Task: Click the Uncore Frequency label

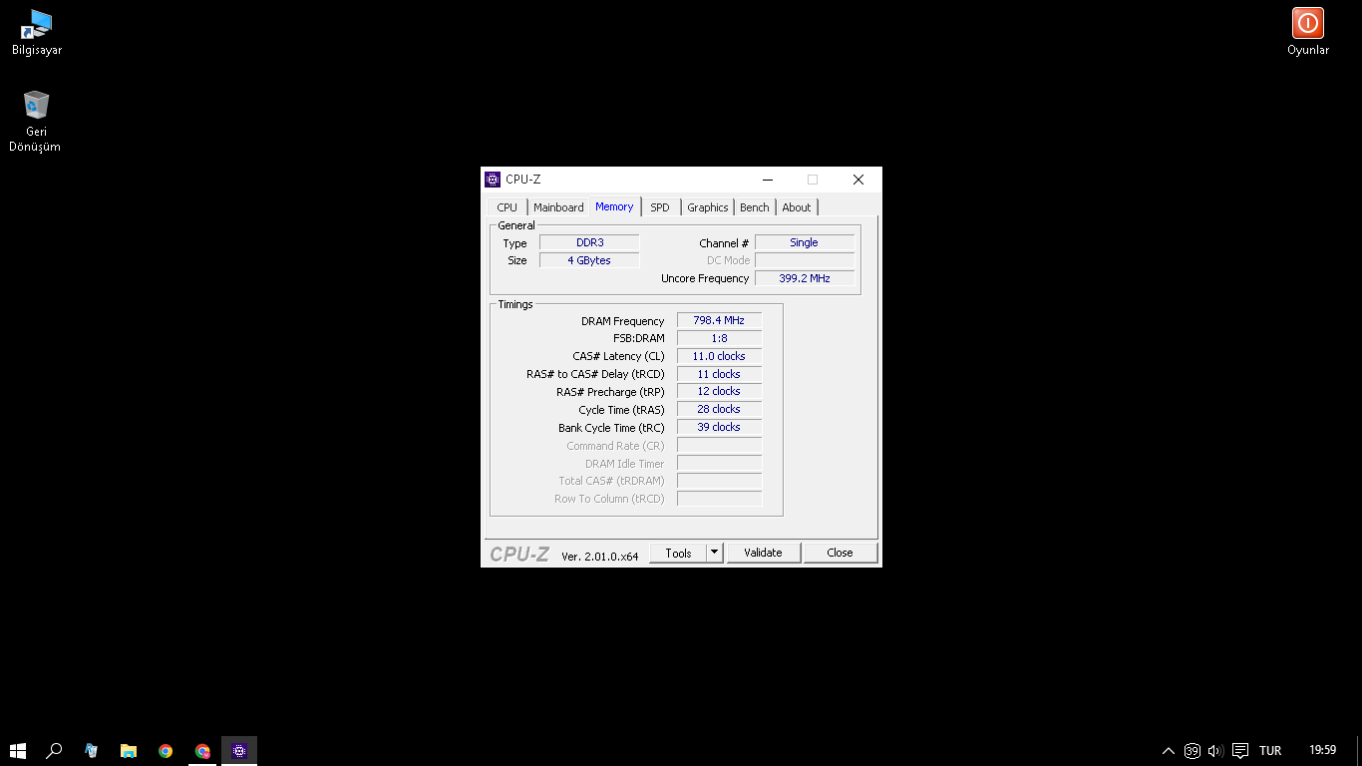Action: click(705, 278)
